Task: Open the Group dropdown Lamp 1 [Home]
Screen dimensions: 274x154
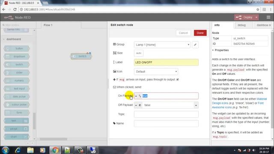Action: 162,44
